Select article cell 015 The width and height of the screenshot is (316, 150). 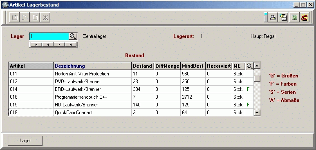pos(31,105)
